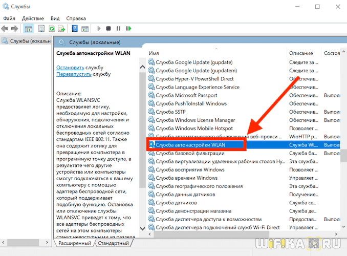347x256 pixels.
Task: Start service play button
Action: (x=99, y=29)
